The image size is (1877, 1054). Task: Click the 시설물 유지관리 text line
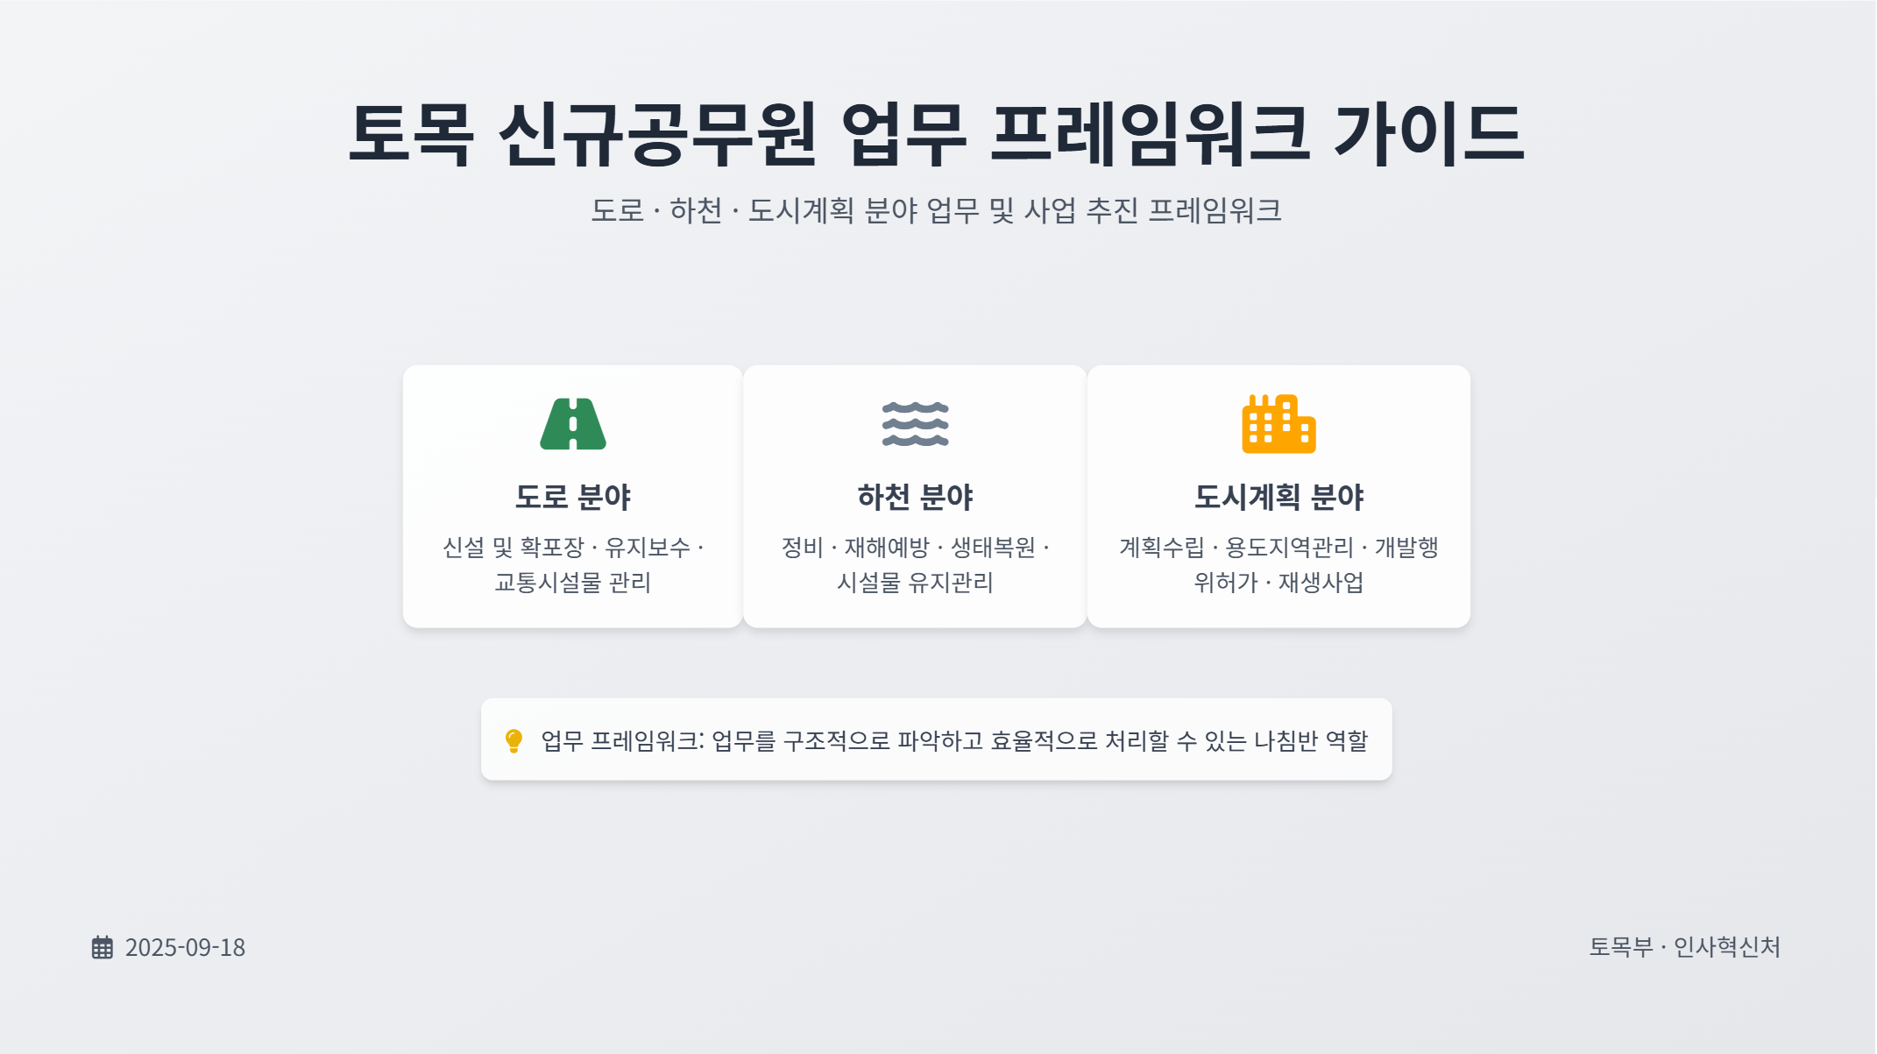pos(915,583)
